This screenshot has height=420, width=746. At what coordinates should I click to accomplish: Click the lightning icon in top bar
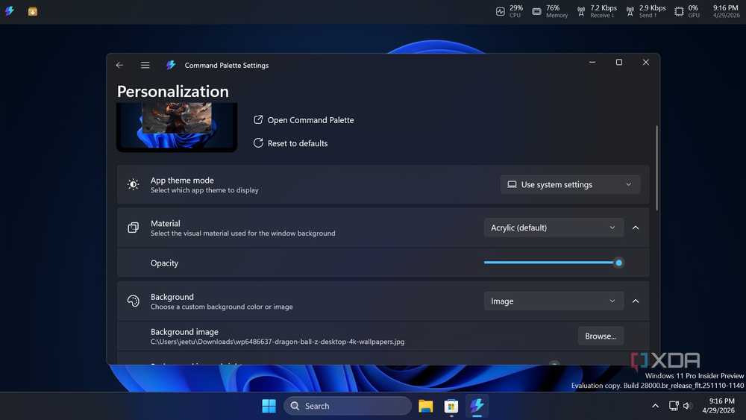pos(10,11)
